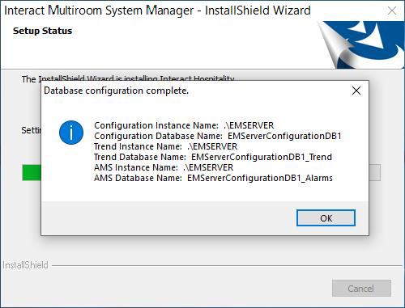Click the blue information icon
405x308 pixels.
pyautogui.click(x=71, y=133)
